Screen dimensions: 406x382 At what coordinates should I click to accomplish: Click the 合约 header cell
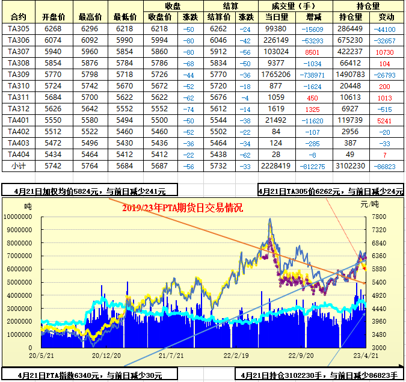coord(19,17)
